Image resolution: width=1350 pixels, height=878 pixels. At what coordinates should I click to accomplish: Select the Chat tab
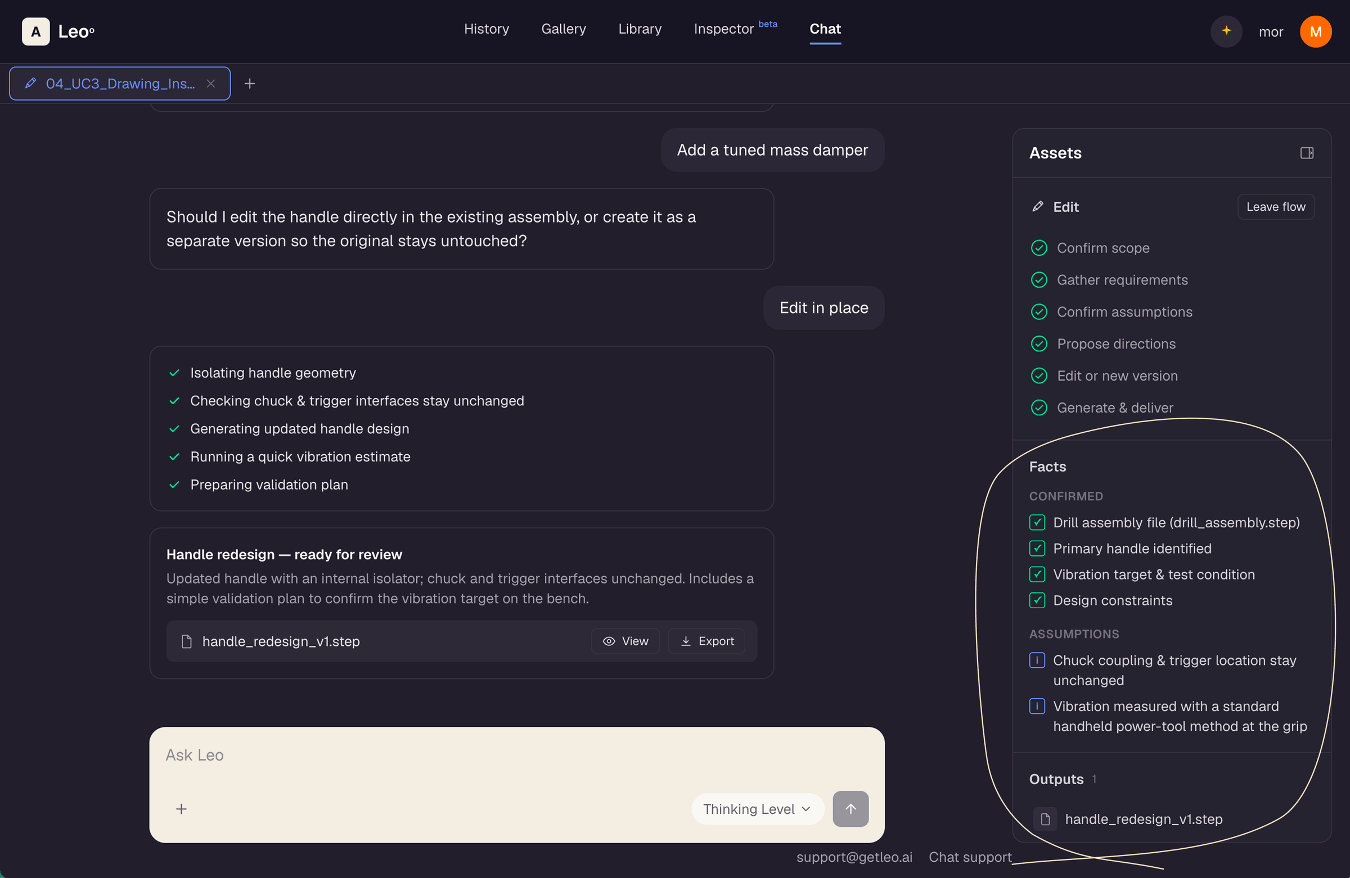pyautogui.click(x=825, y=29)
